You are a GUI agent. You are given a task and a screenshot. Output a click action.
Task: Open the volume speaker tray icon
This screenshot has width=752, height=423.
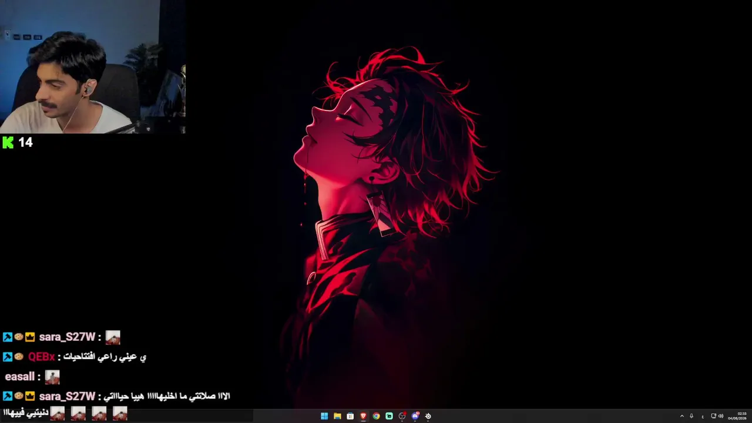tap(721, 416)
